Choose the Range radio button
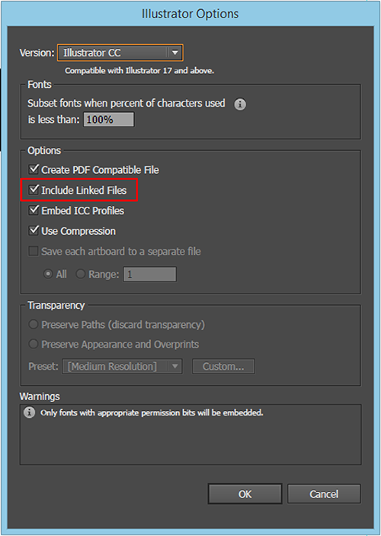The height and width of the screenshot is (536, 381). point(80,274)
